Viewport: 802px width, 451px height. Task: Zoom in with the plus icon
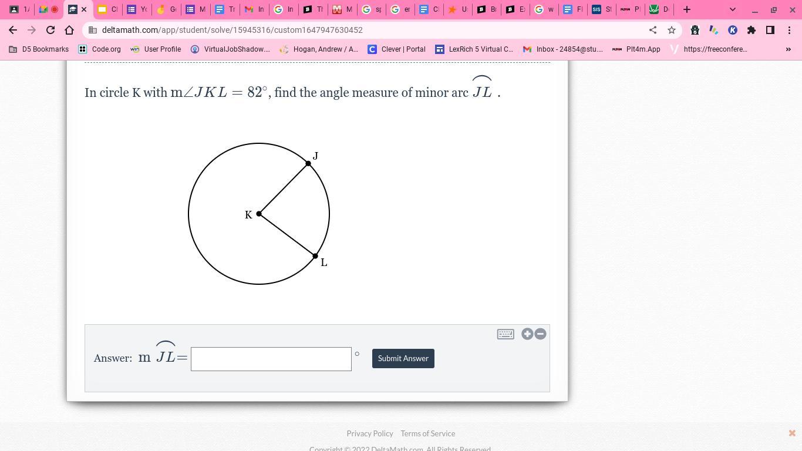click(x=527, y=334)
